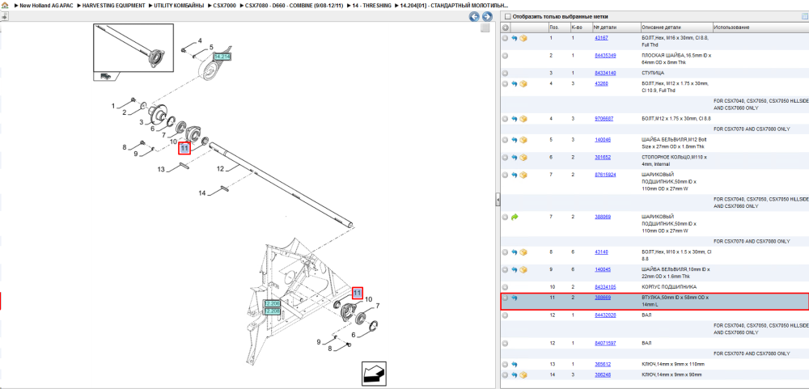This screenshot has height=389, width=809.
Task: Expand the arrow before 'CSX7000' breadcrumb
Action: [210, 5]
